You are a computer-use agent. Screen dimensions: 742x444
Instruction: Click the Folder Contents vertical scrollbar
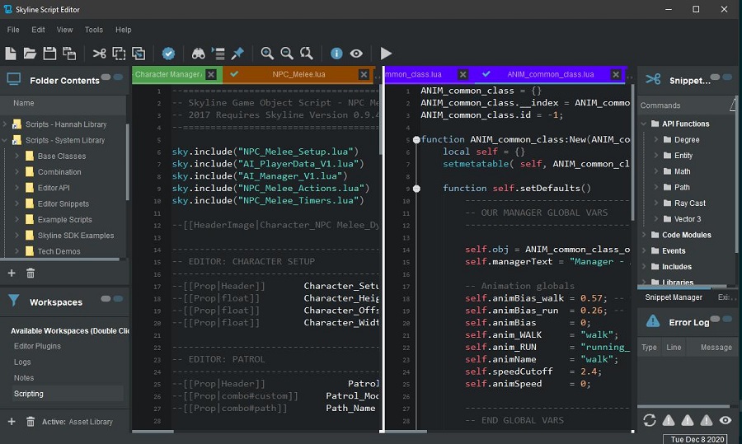pyautogui.click(x=127, y=161)
